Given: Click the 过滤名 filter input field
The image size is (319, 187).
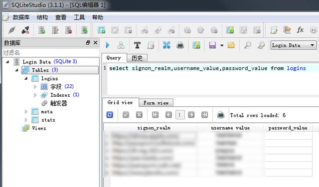Looking at the screenshot, I should tap(50, 53).
